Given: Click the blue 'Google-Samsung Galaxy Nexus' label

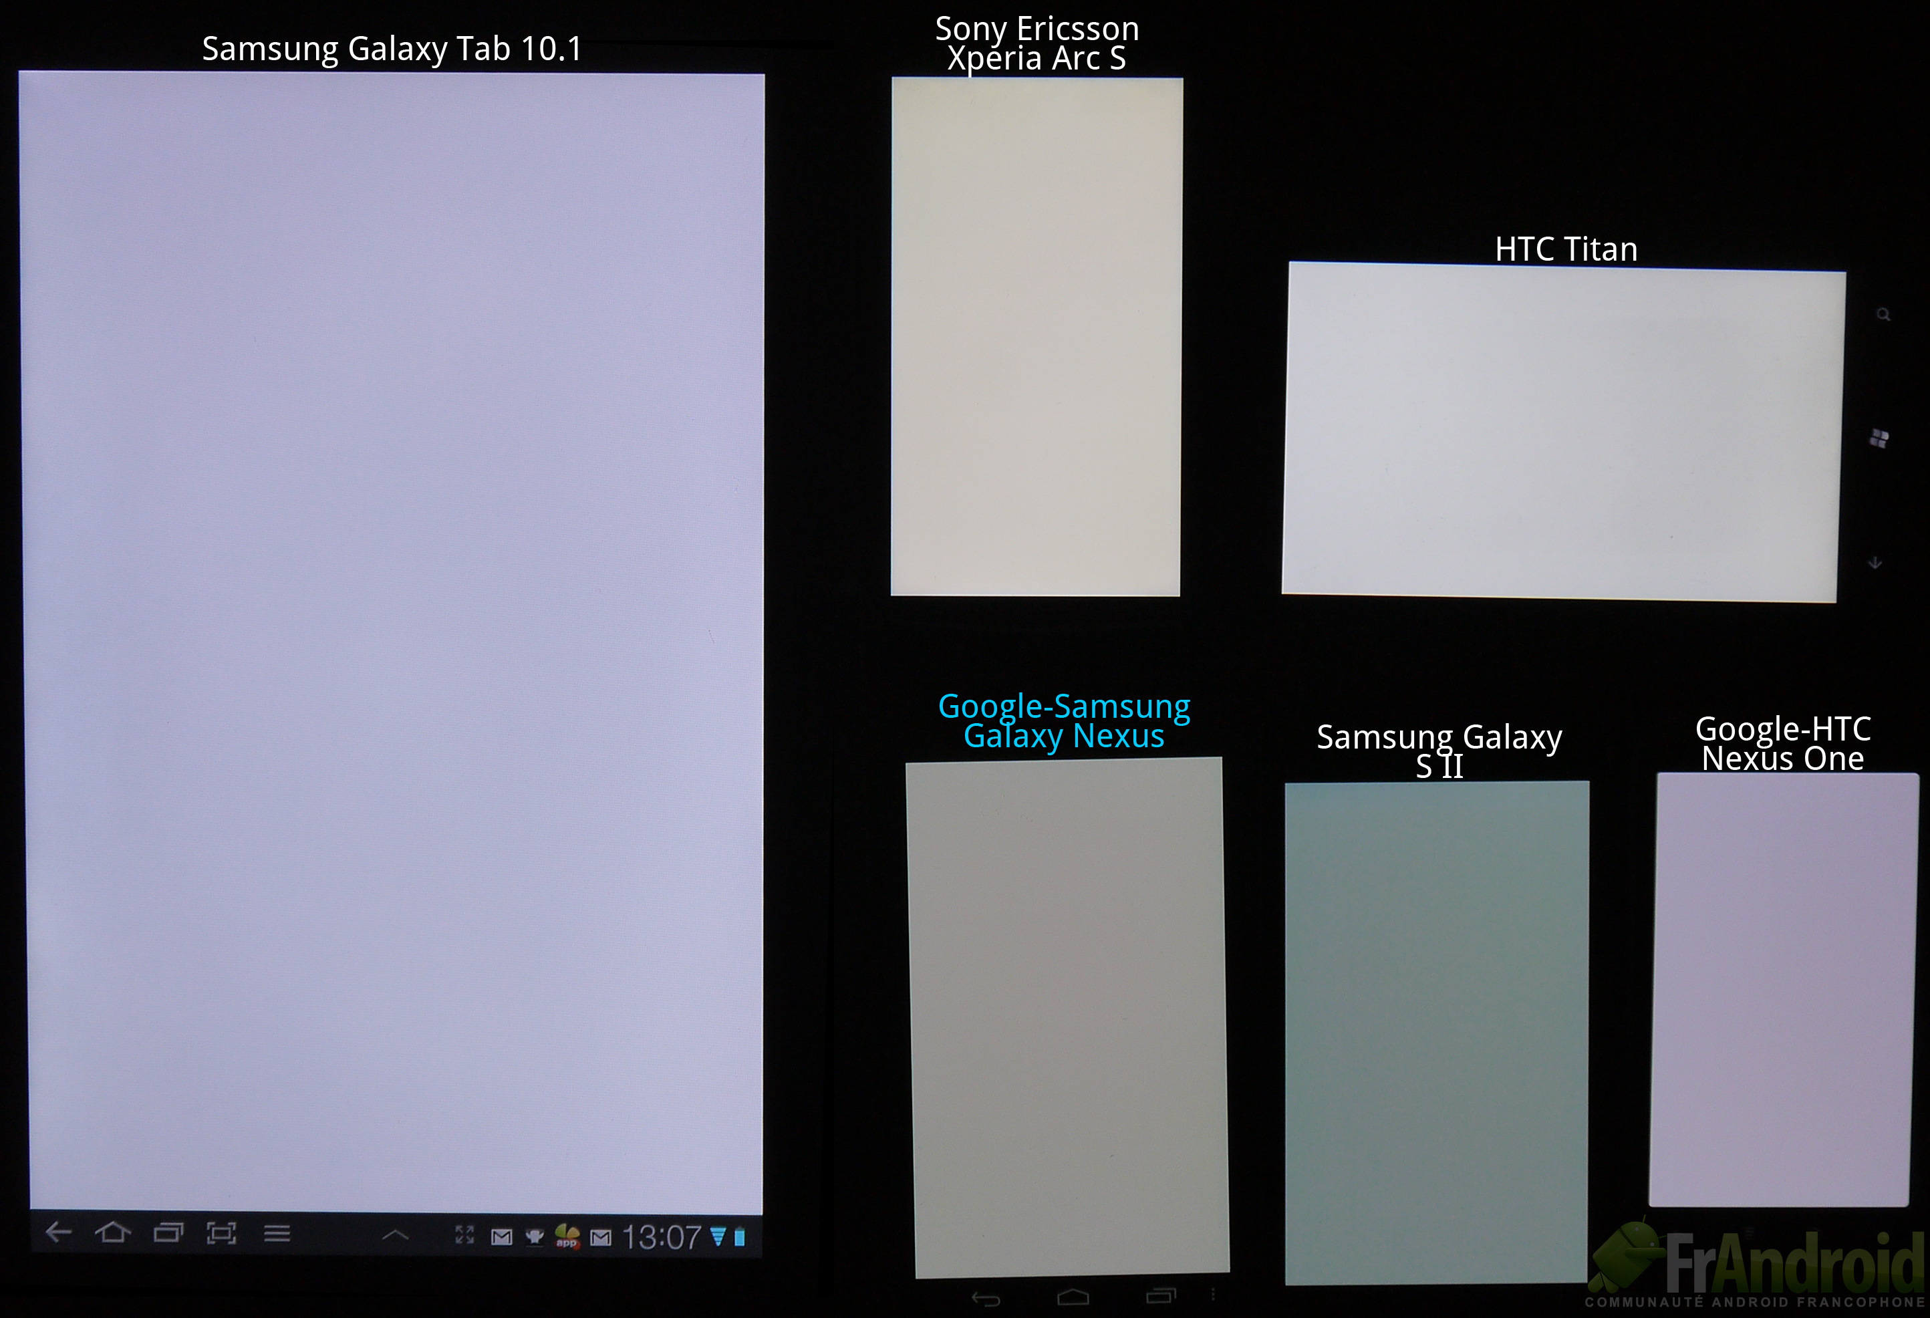Looking at the screenshot, I should point(1064,721).
